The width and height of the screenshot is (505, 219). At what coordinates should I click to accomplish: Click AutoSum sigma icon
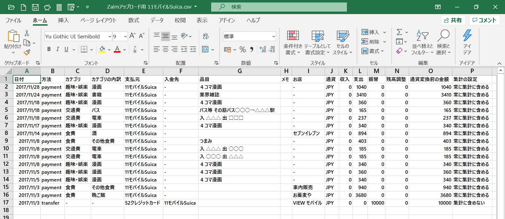pyautogui.click(x=399, y=32)
